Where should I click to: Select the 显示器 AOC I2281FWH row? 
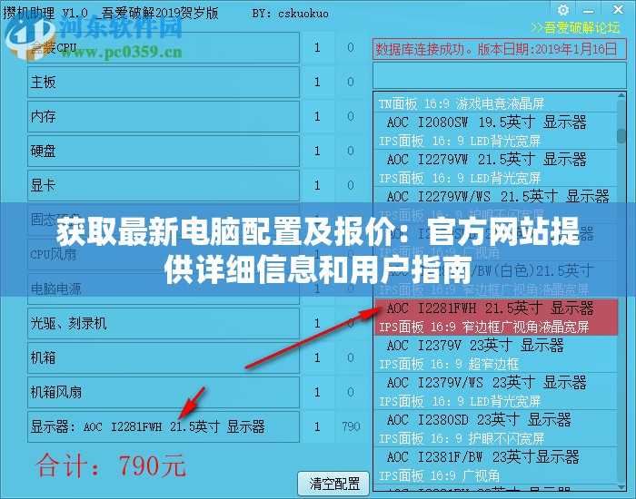pyautogui.click(x=164, y=426)
